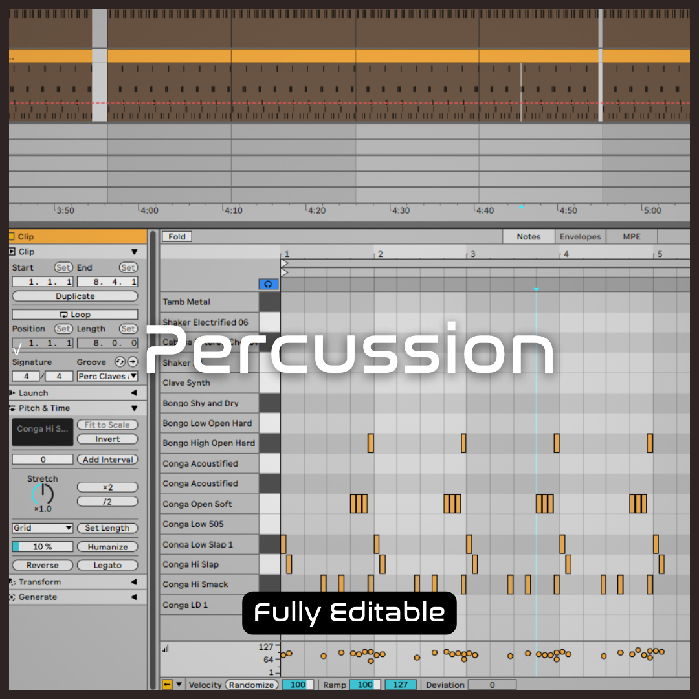699x699 pixels.
Task: Collapse the Pitch & Time section
Action: (x=134, y=408)
